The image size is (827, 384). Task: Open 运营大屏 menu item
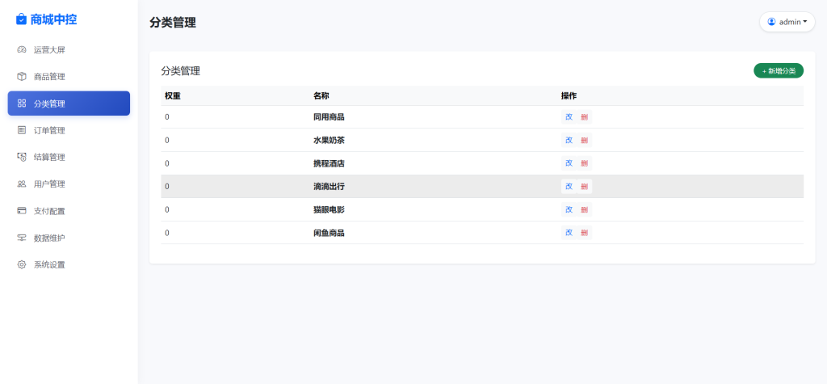(69, 49)
